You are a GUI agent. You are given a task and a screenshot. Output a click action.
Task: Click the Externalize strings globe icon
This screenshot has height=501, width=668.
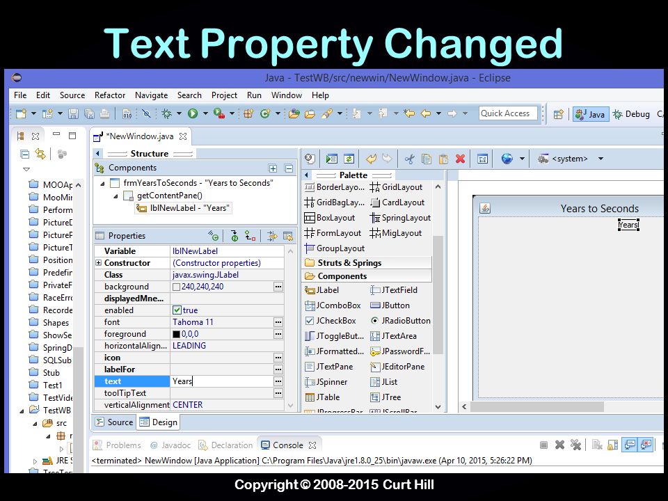[x=507, y=159]
